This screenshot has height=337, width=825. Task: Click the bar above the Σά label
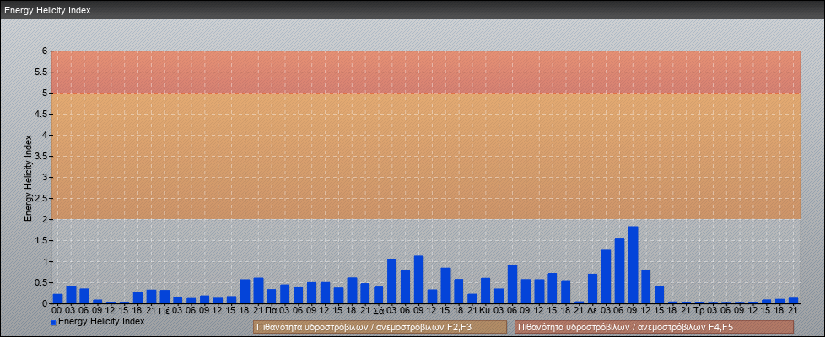click(378, 295)
